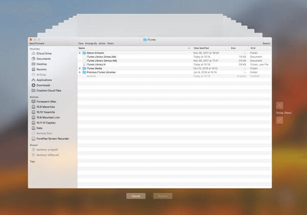Click the TextEdit kind cell for sentinel
This screenshot has height=215, width=307.
(255, 76)
